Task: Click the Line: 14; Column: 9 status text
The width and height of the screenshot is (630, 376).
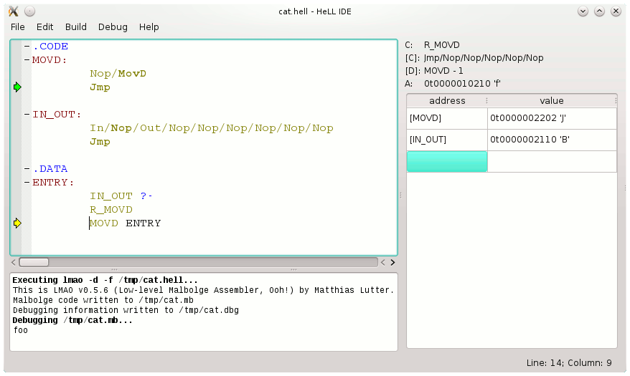Action: tap(569, 363)
